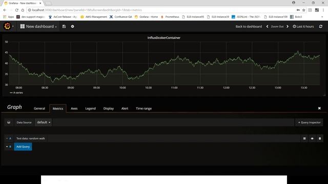Open the default data source dropdown
The height and width of the screenshot is (184, 328).
pyautogui.click(x=43, y=122)
